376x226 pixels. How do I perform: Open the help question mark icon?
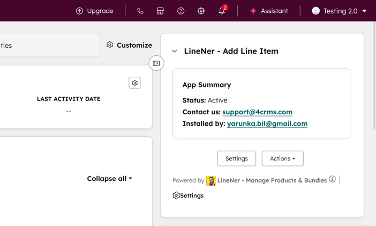pos(181,11)
